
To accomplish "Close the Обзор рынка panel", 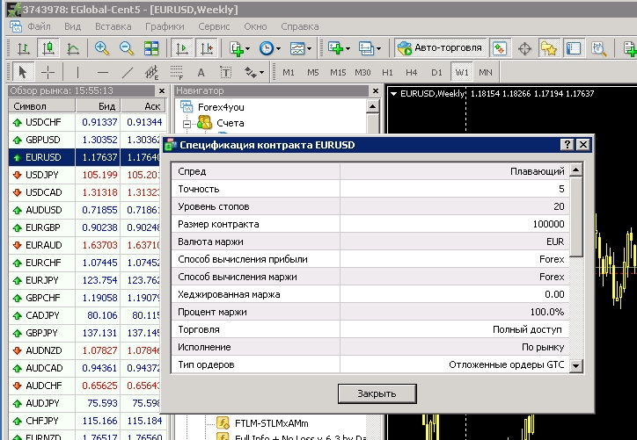I will point(162,90).
